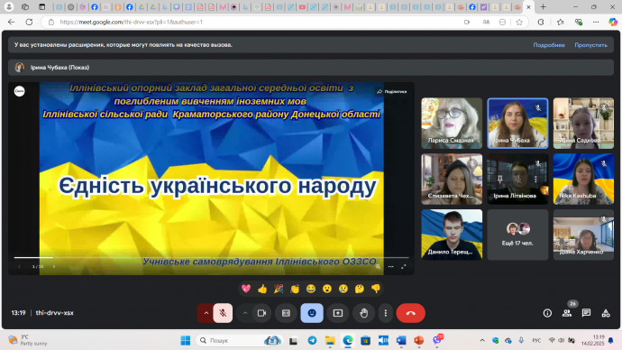Click the presentation slide progress bar
Image resolution: width=622 pixels, height=350 pixels.
212,258
